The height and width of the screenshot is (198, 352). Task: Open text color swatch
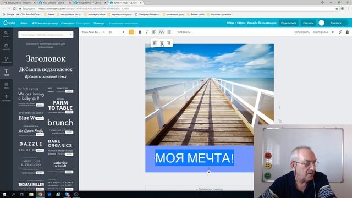(x=131, y=32)
